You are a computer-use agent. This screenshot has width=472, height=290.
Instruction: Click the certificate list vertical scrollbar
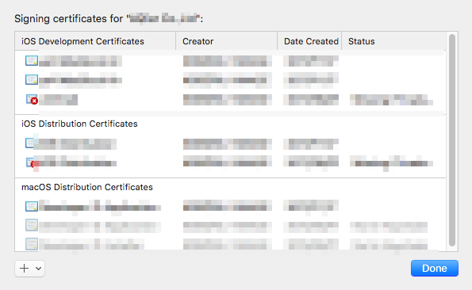click(452, 140)
